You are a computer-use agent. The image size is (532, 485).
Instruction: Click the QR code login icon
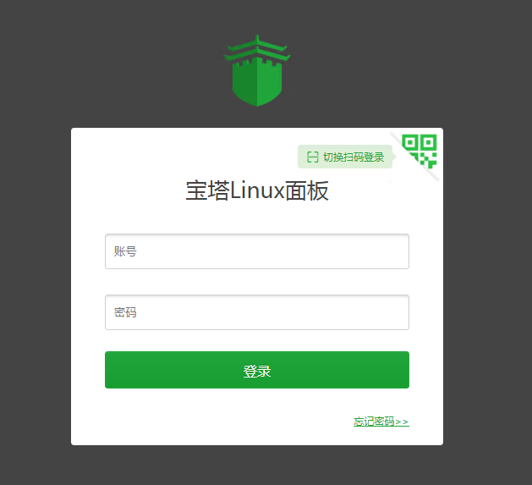(x=420, y=152)
